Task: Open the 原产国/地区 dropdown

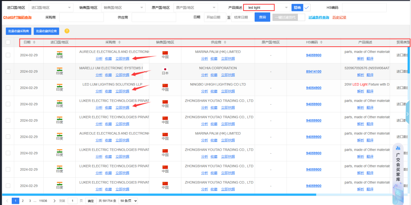Action: pos(196,8)
